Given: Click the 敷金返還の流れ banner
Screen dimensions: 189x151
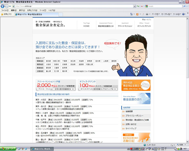Looking at the screenshot, I should [x=136, y=98].
